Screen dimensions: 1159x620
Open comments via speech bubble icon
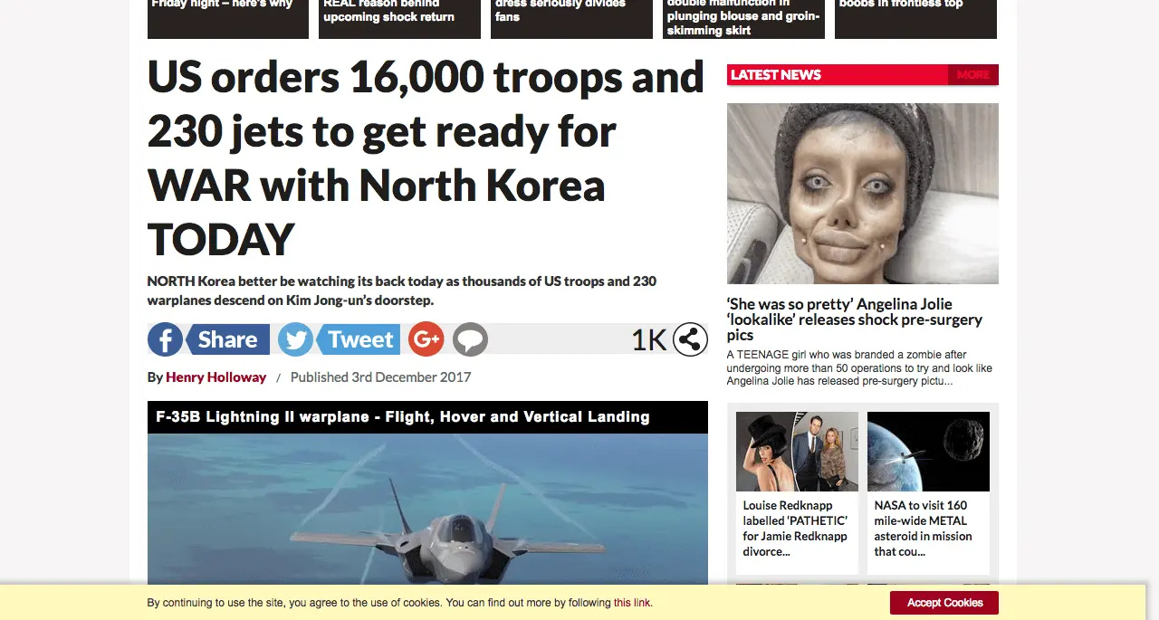click(x=470, y=340)
